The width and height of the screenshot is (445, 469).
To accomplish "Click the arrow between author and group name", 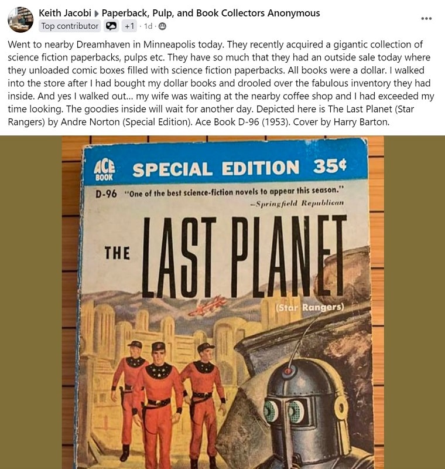I will (x=97, y=13).
